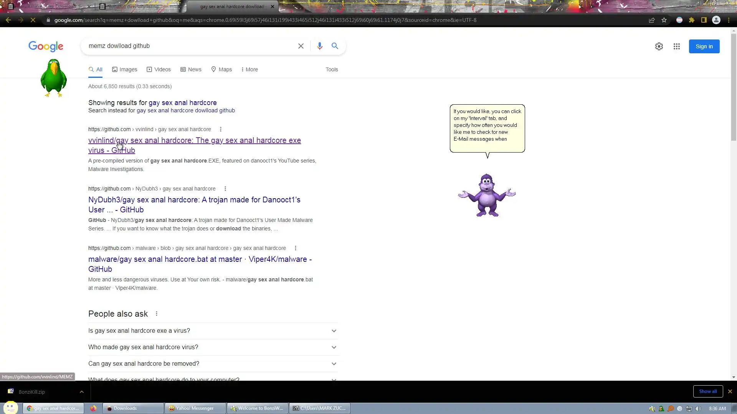
Task: Open the More search filters menu
Action: point(250,69)
